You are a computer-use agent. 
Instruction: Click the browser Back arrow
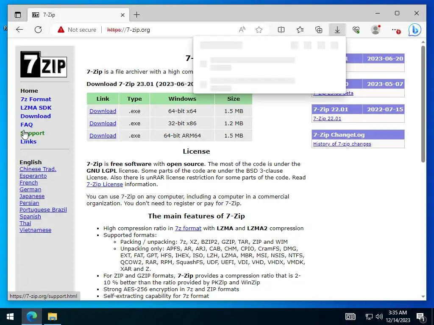(19, 30)
